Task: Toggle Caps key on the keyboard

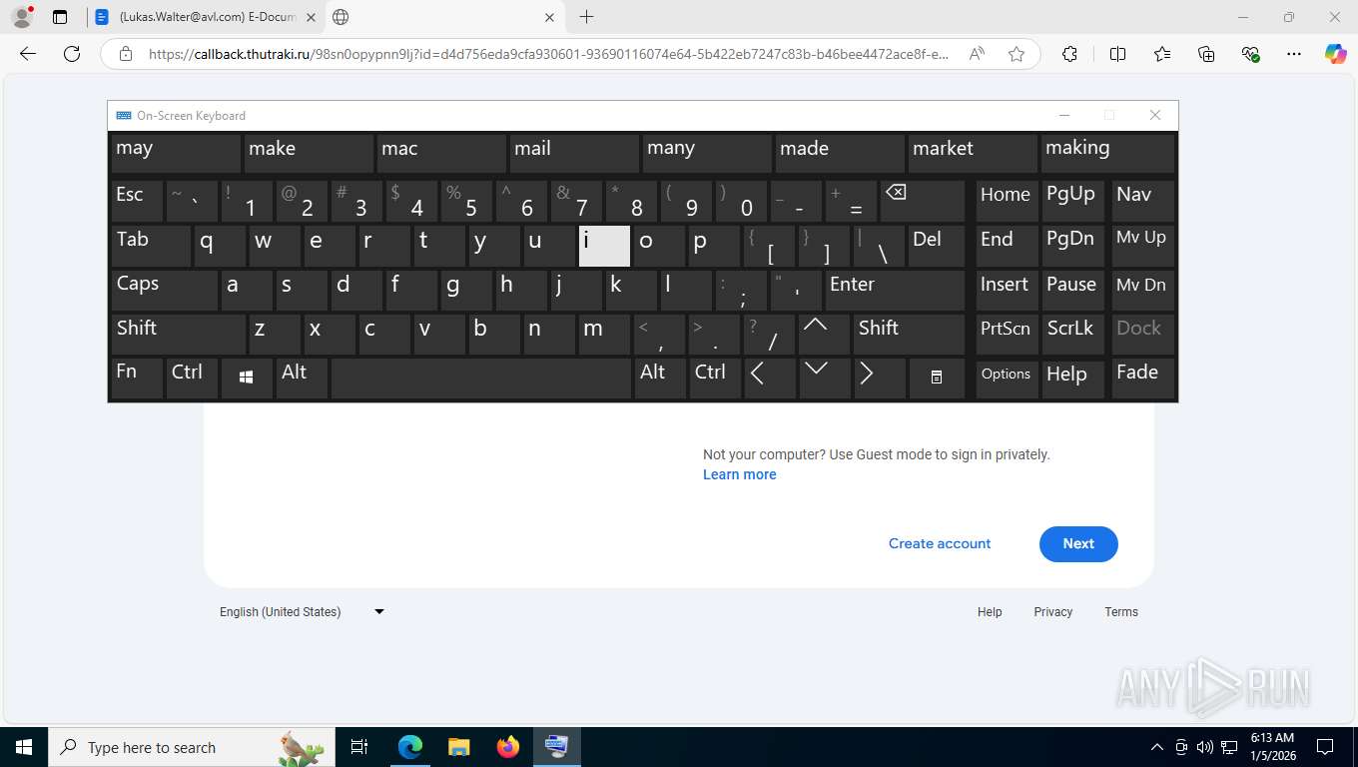Action: point(164,290)
